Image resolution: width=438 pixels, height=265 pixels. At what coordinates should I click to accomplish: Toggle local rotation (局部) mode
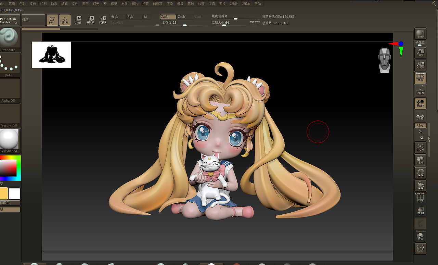(420, 103)
